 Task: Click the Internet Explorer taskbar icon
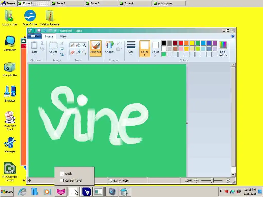click(22, 191)
